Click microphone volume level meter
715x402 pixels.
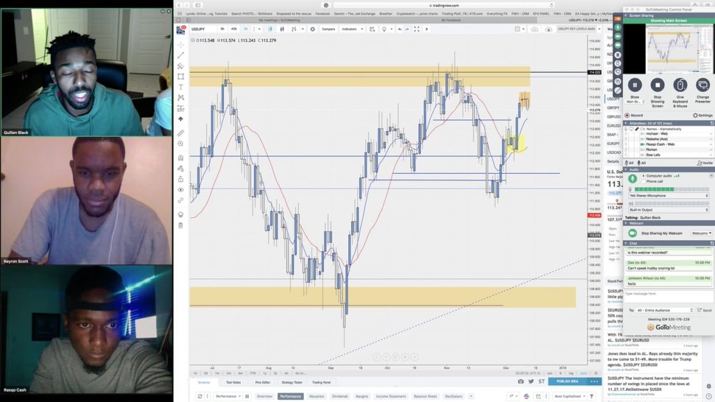[x=672, y=189]
